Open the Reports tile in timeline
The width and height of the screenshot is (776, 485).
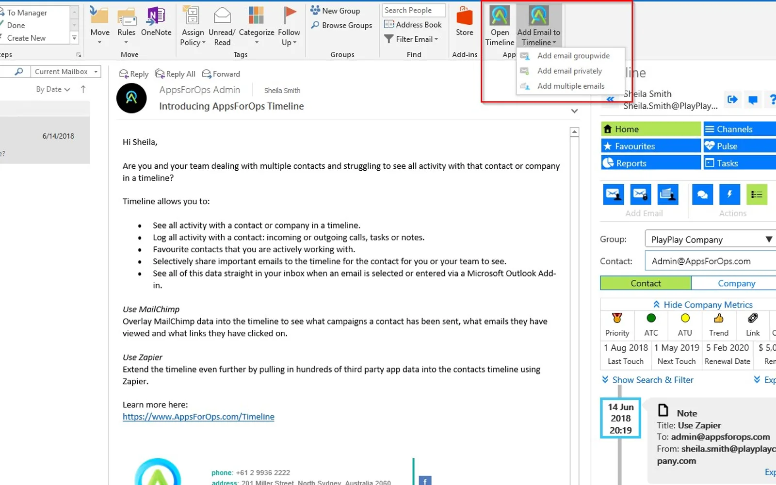point(651,163)
